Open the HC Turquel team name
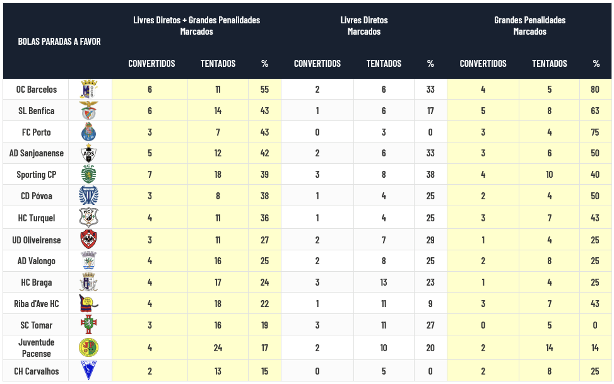This screenshot has height=384, width=614. (x=38, y=218)
